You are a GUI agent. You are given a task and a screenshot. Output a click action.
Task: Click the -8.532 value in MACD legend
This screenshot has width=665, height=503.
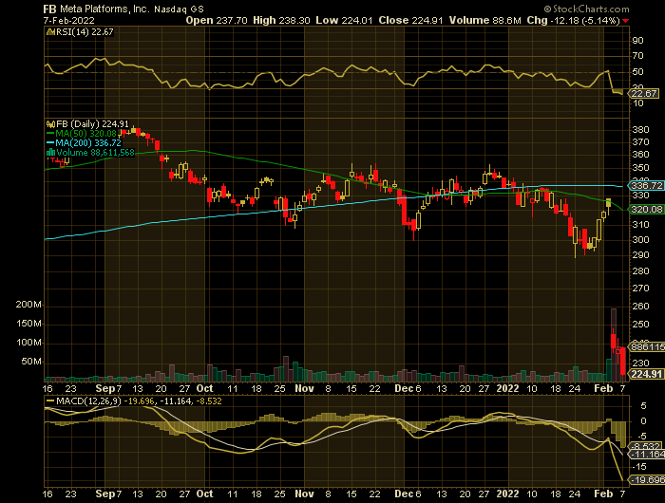pyautogui.click(x=208, y=401)
